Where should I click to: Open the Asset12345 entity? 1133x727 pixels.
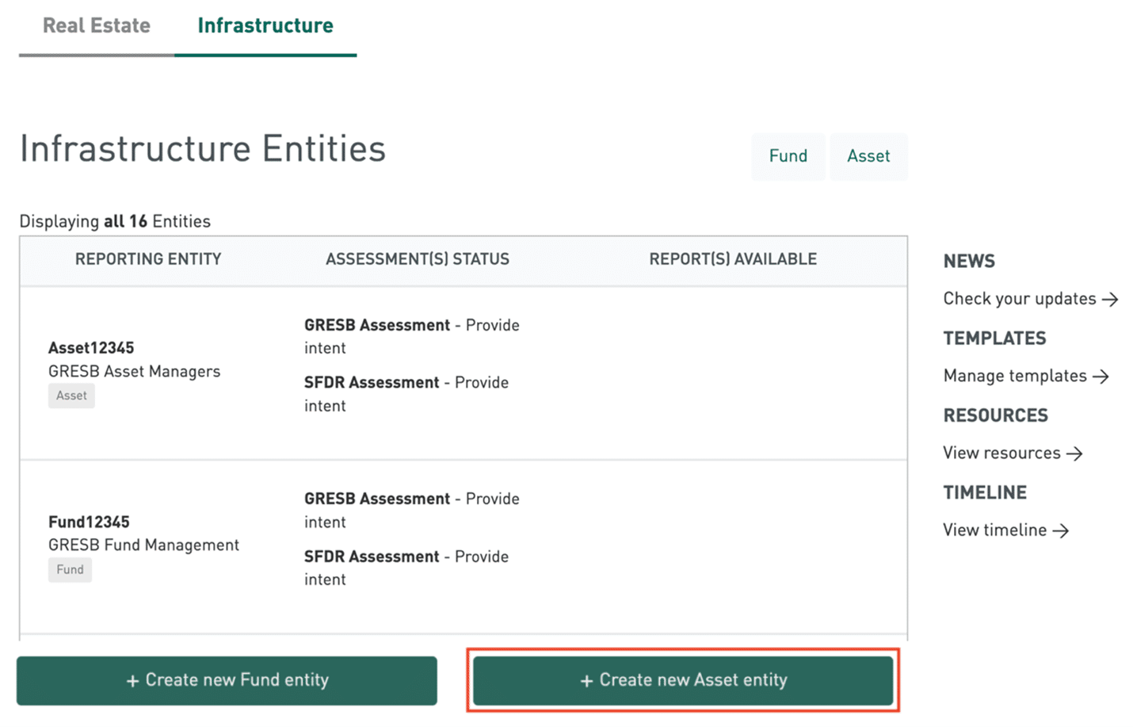click(91, 348)
